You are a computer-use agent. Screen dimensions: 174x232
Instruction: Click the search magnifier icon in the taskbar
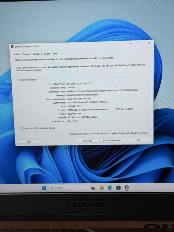click(52, 188)
